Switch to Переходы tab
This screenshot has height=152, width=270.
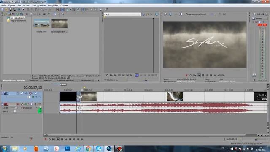47,81
